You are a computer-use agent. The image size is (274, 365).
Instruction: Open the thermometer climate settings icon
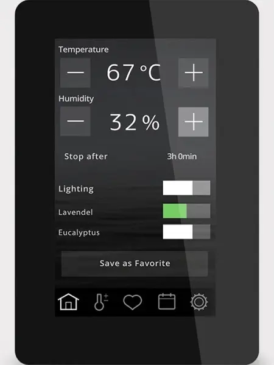pyautogui.click(x=101, y=302)
